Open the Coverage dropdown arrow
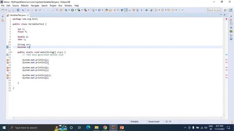 [x=82, y=10]
